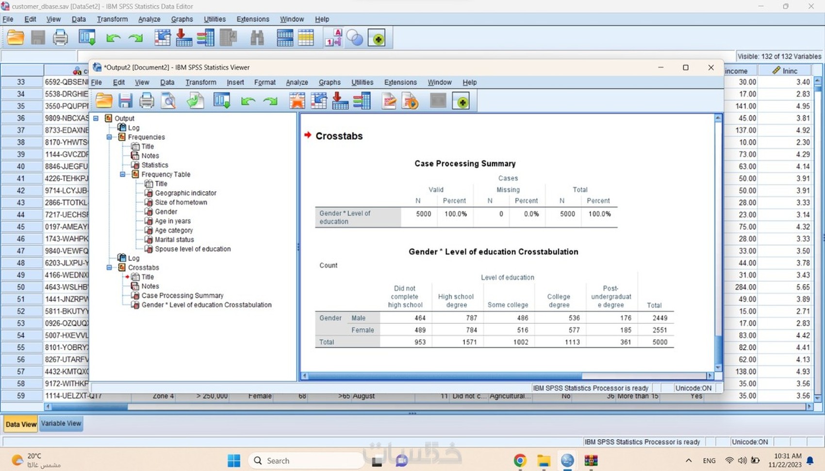Screen dimensions: 825x471
Task: Open Print Preview in the Viewer toolbar
Action: tap(168, 101)
